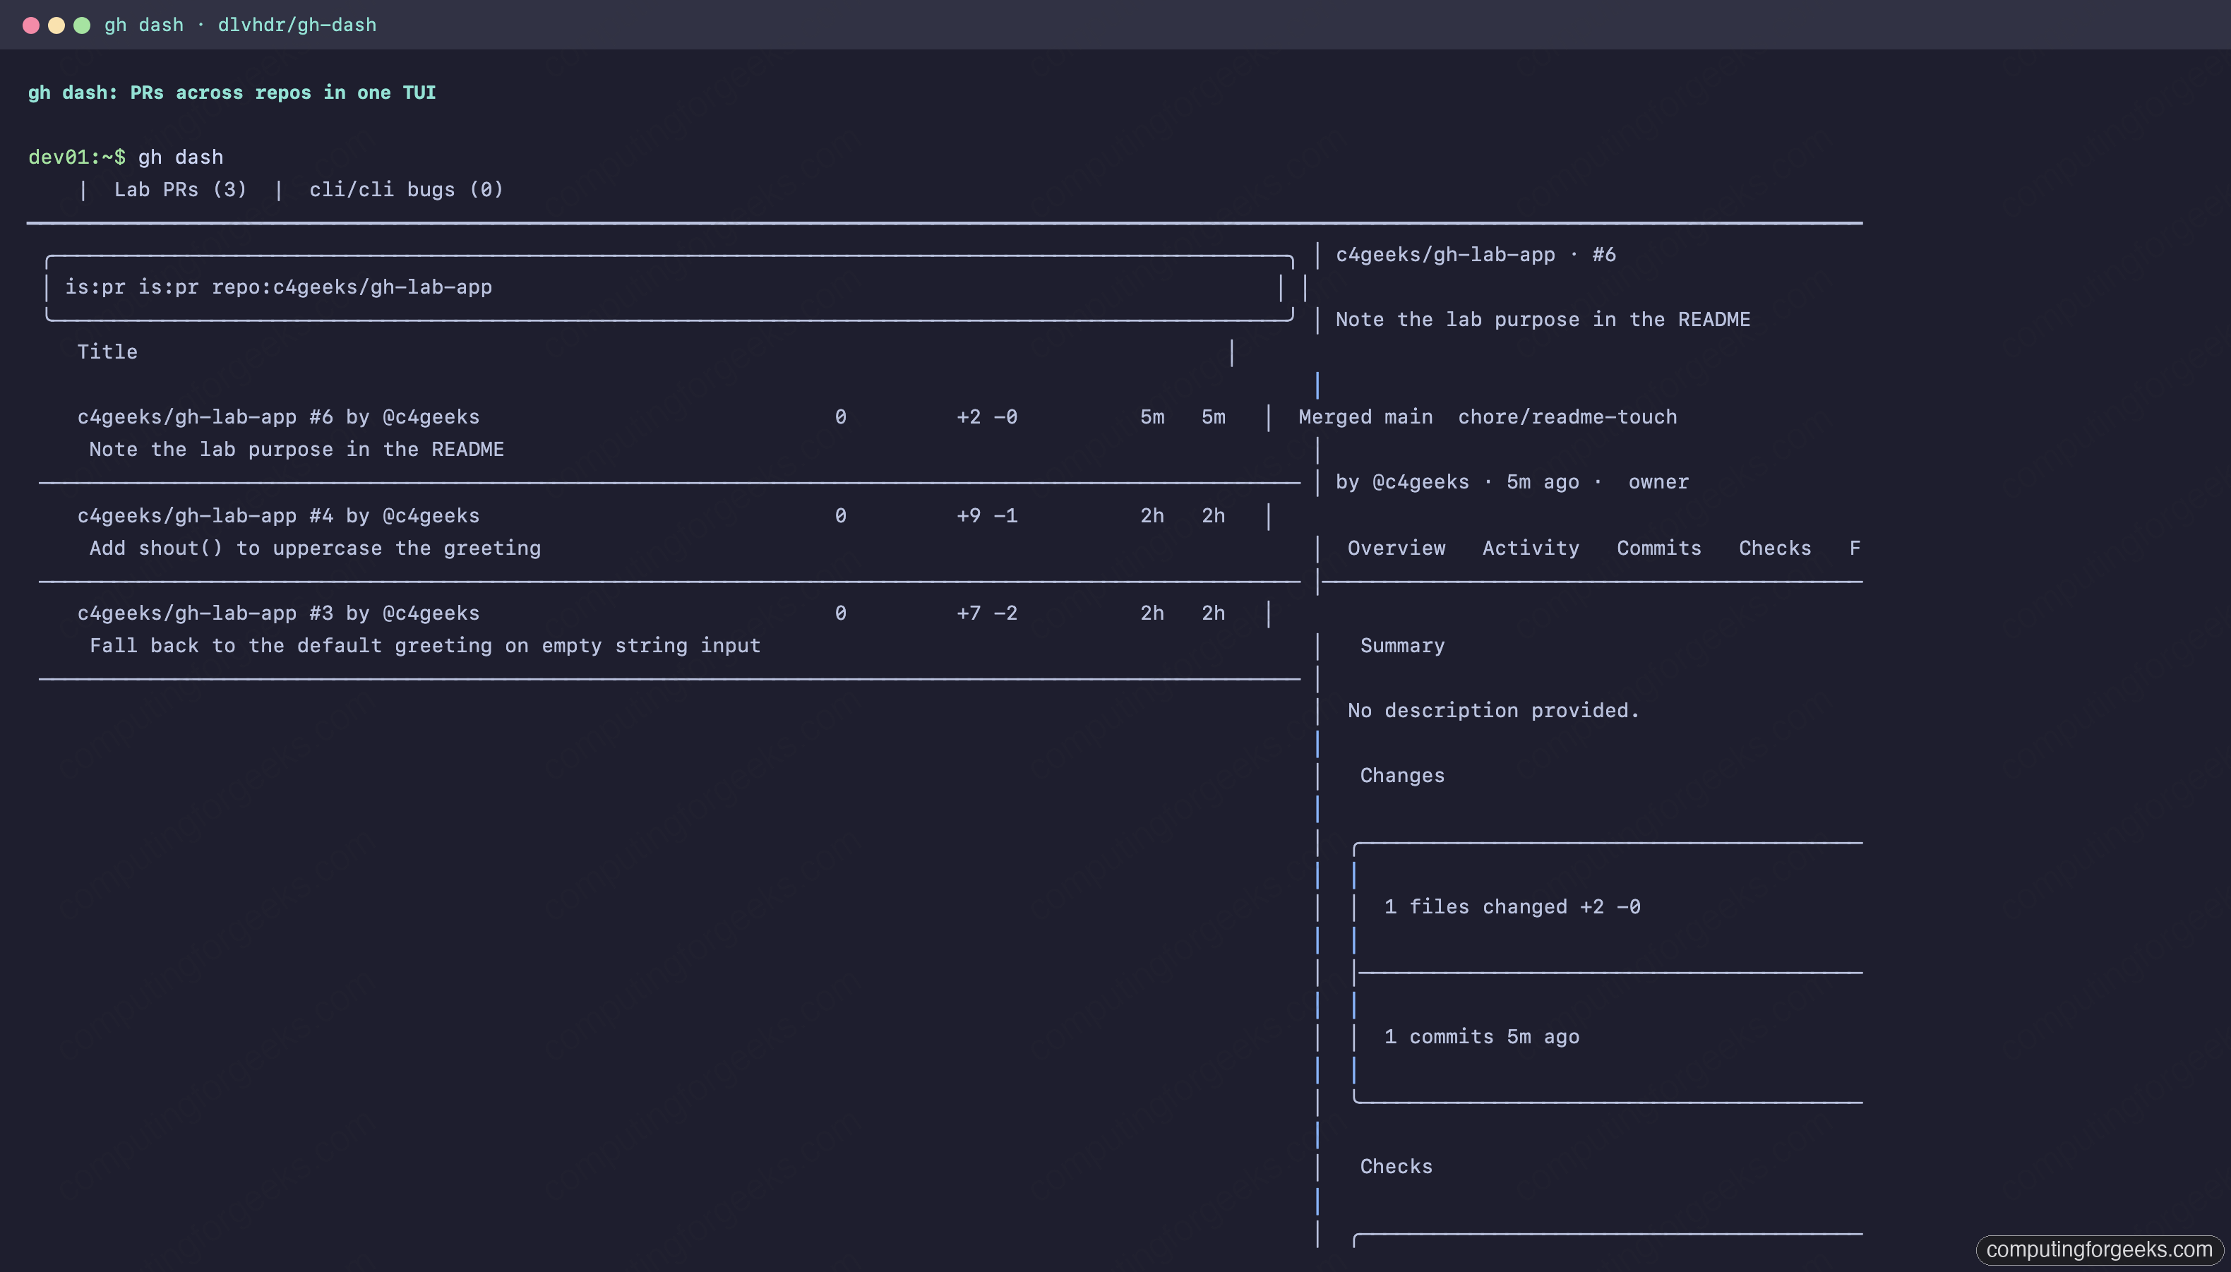Image resolution: width=2231 pixels, height=1272 pixels.
Task: Minimize the terminal with the yellow button
Action: point(56,25)
